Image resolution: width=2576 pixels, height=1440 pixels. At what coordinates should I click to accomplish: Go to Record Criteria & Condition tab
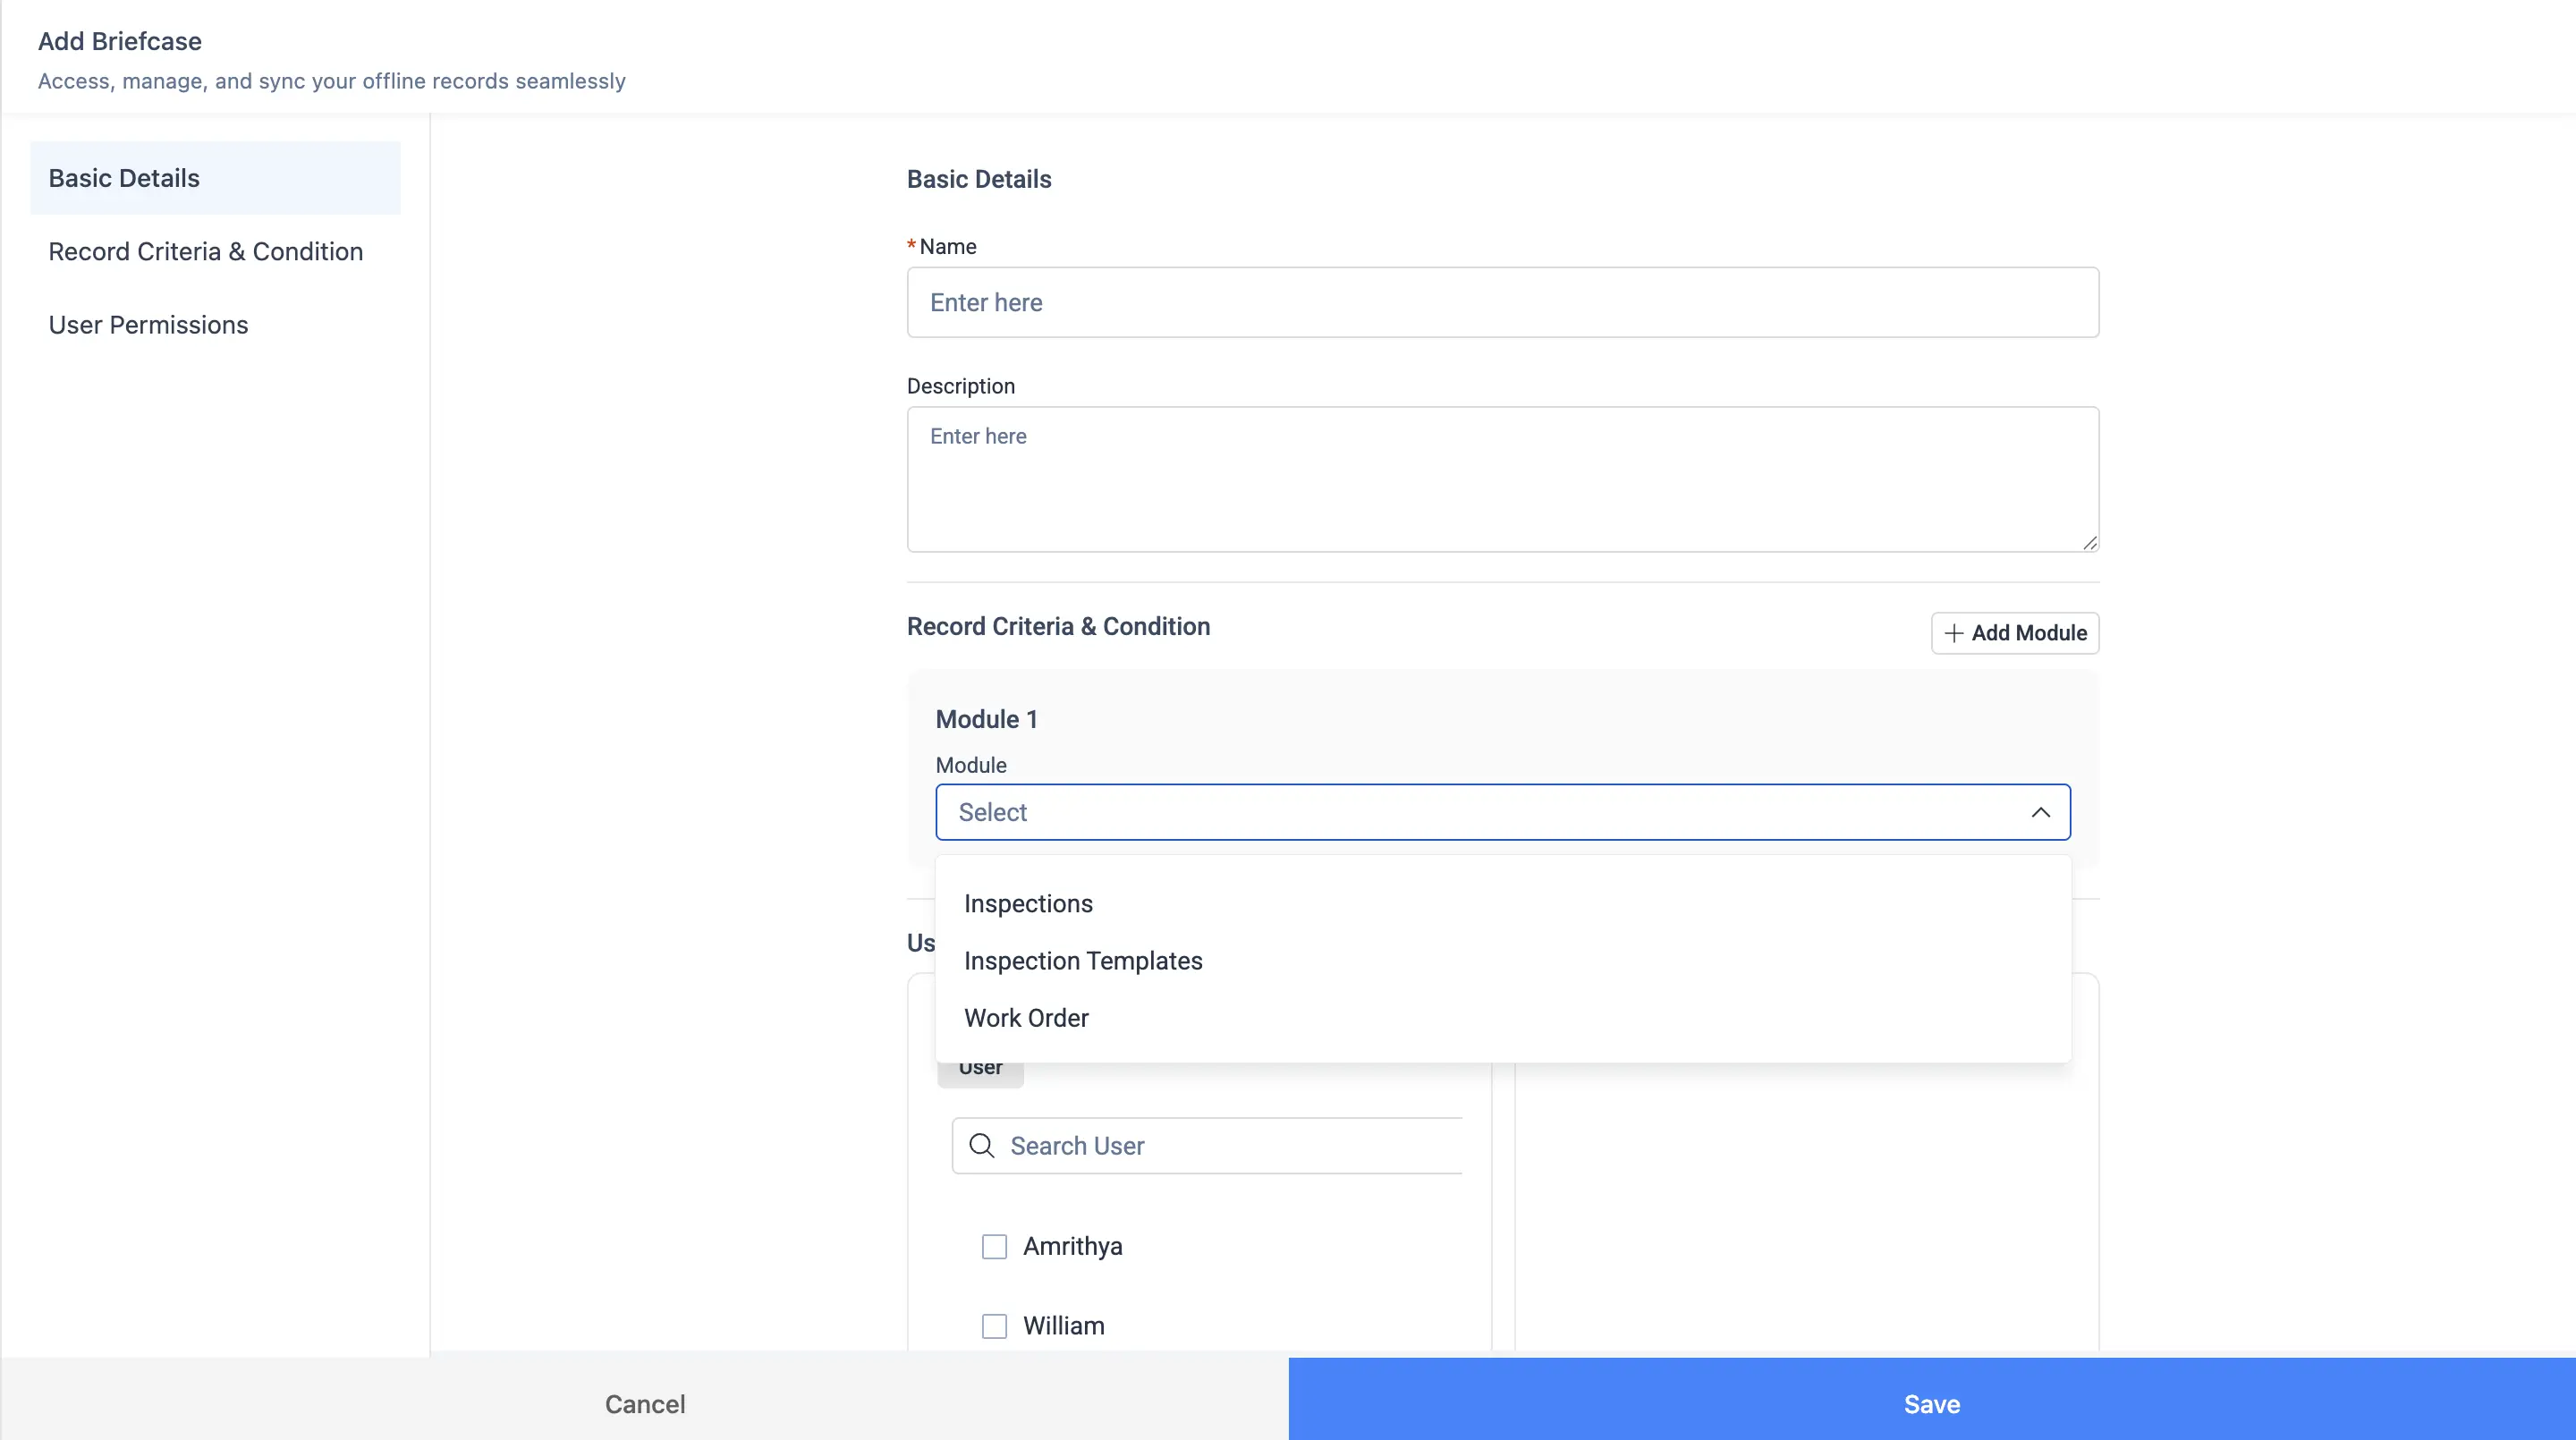click(206, 252)
